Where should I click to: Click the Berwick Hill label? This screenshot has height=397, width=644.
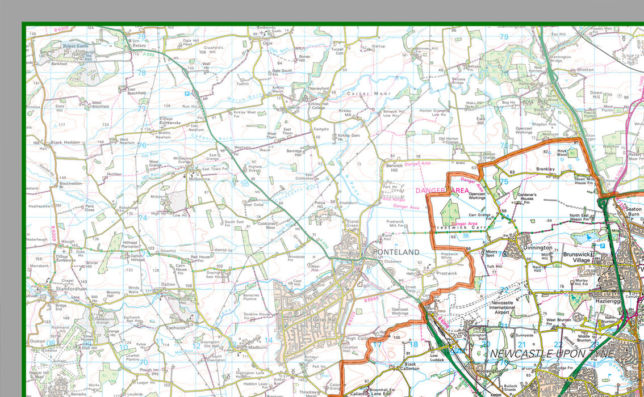[x=394, y=168]
